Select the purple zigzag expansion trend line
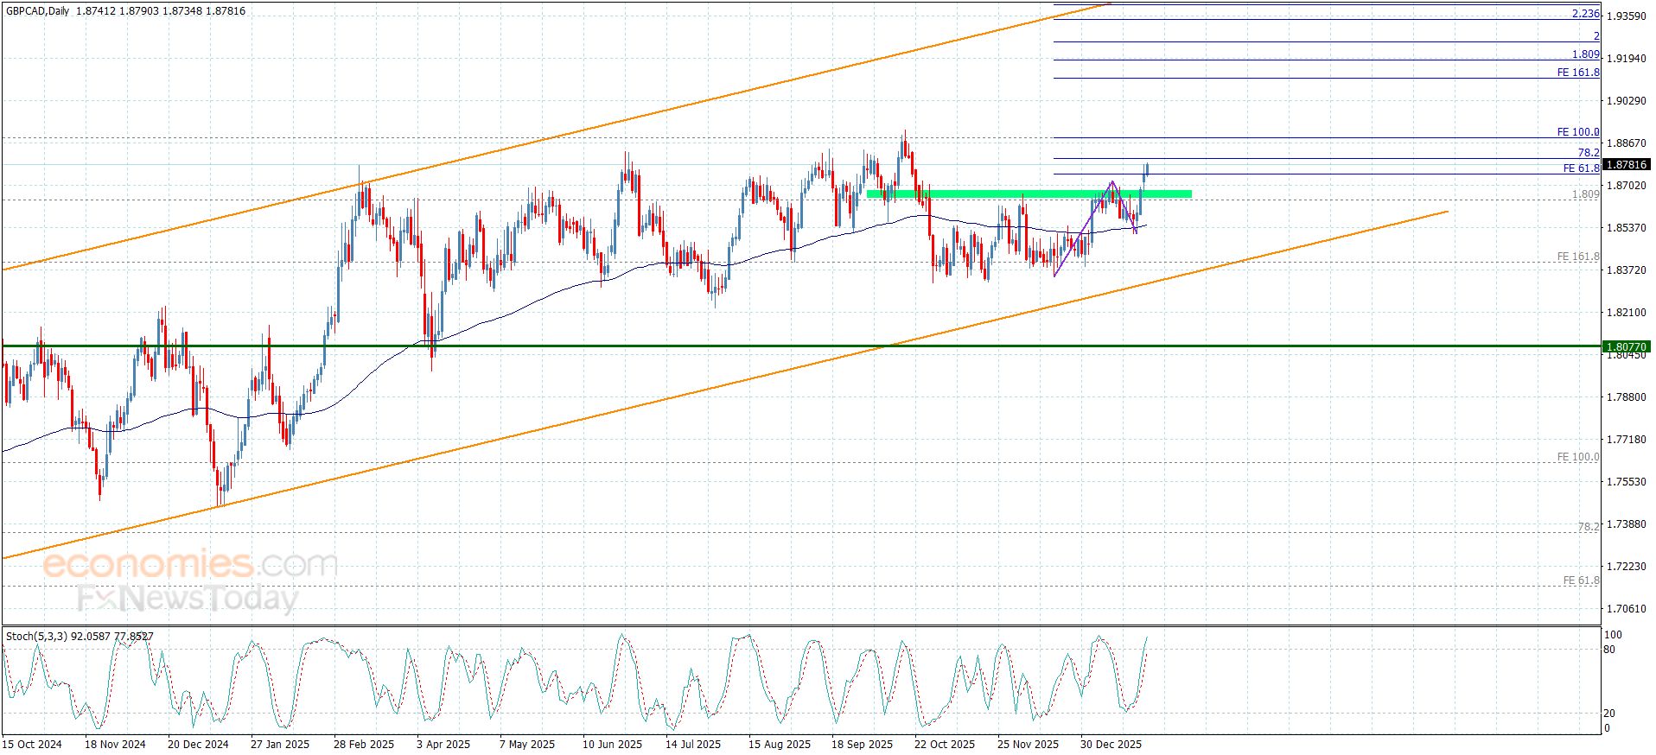Screen dimensions: 1656x755 [x=1082, y=229]
